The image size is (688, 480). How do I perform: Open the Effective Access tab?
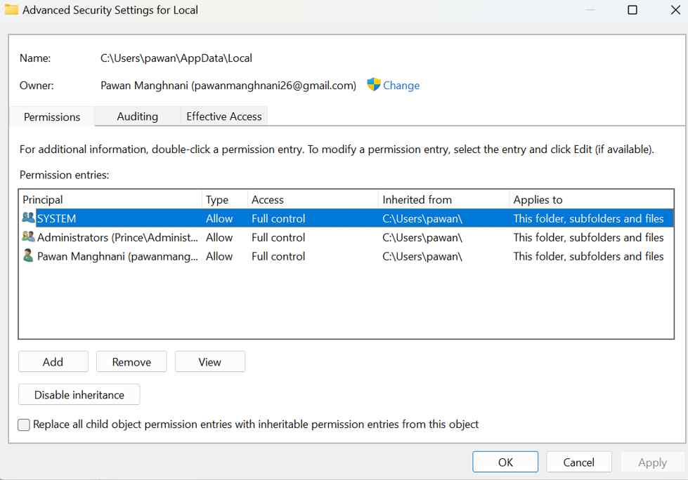pos(223,116)
